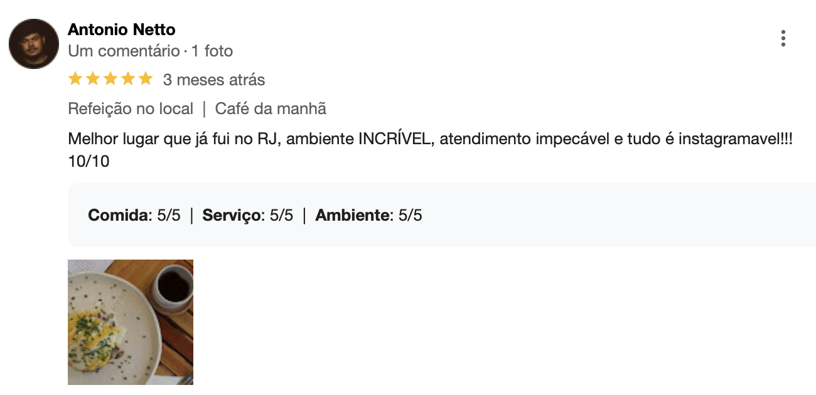
Task: Click the 'Comida: 5/5' rating
Action: click(134, 216)
